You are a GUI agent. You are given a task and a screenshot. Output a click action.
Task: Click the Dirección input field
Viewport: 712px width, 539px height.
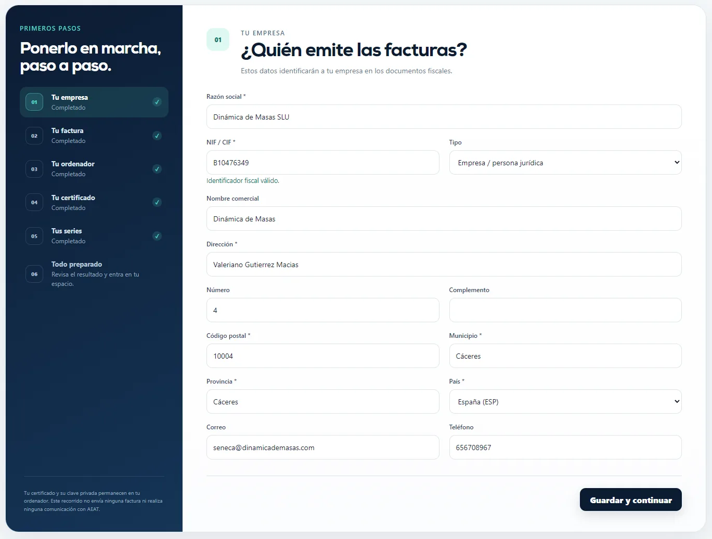click(444, 265)
